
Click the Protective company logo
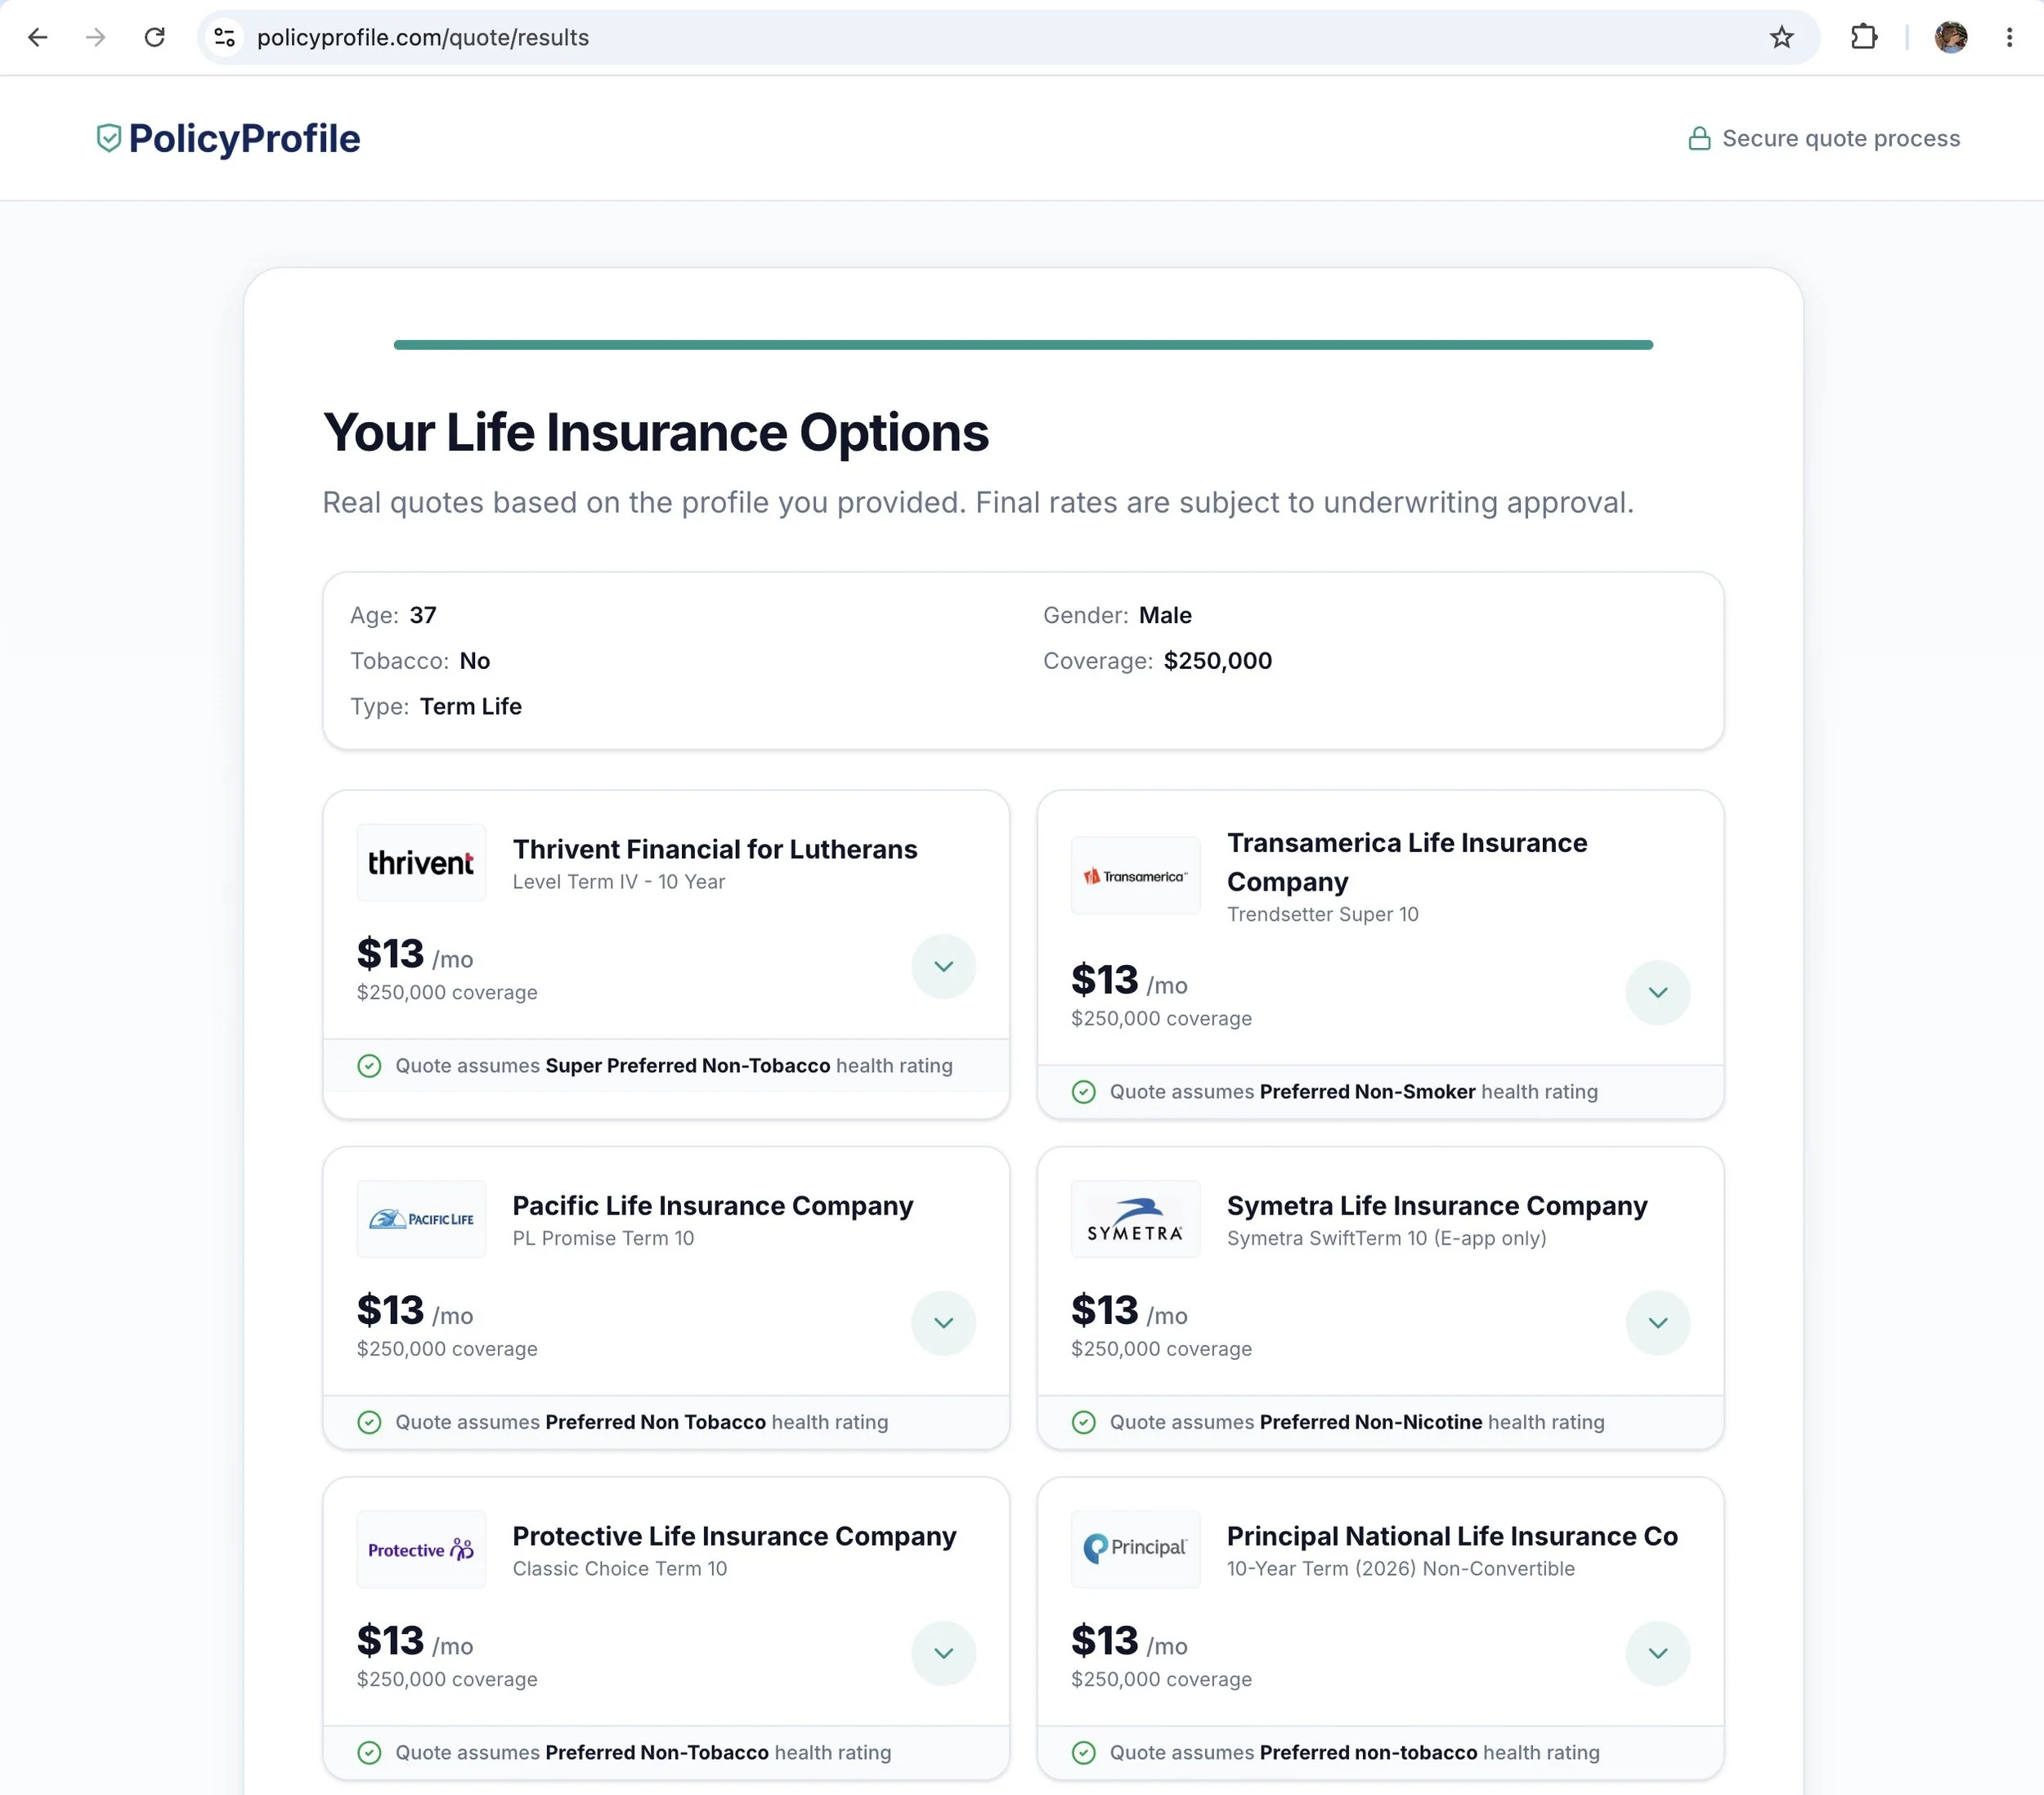tap(421, 1550)
